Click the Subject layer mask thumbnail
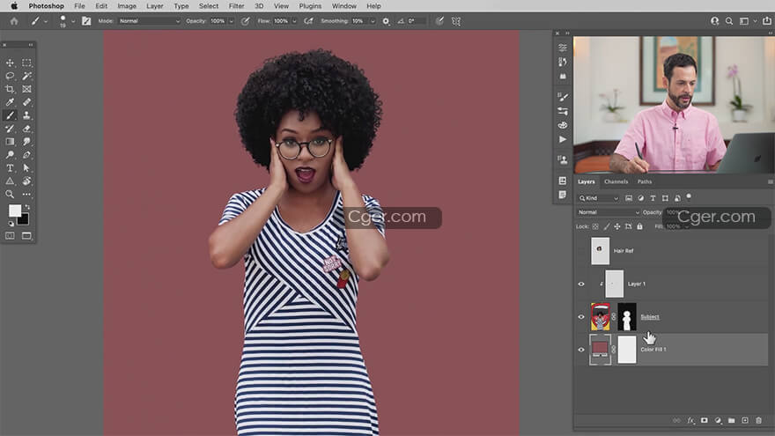The width and height of the screenshot is (775, 436). [627, 317]
